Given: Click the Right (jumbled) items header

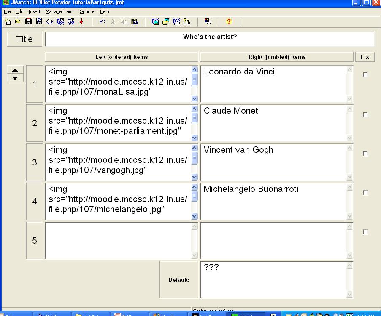Looking at the screenshot, I should (x=277, y=57).
